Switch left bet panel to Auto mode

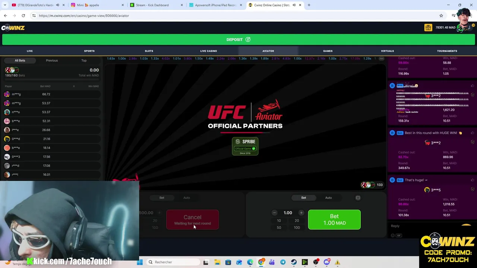tap(187, 198)
